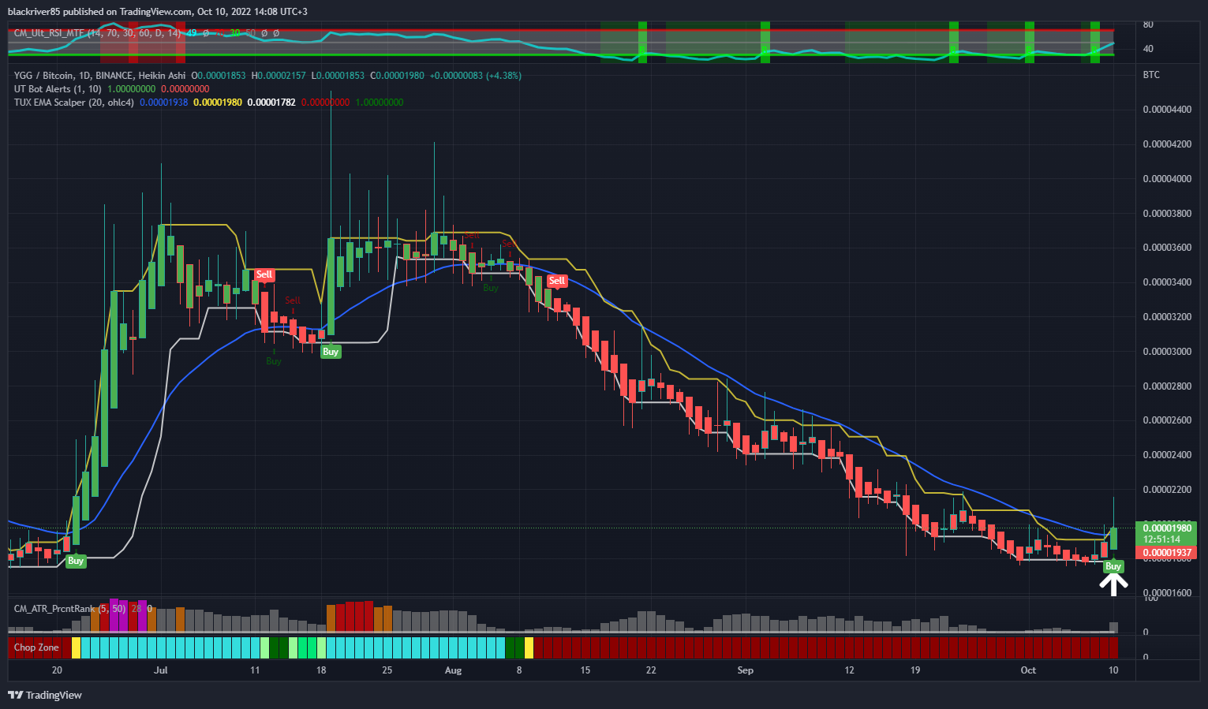This screenshot has height=709, width=1208.
Task: Click the 0.00002800 price axis label
Action: 1167,386
